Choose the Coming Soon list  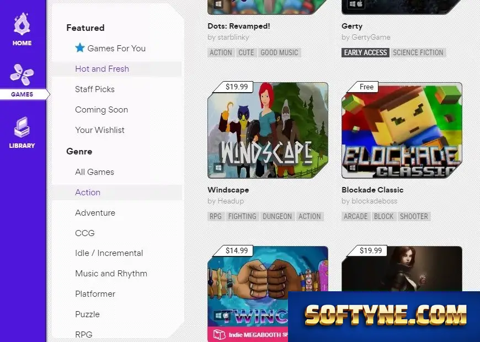(x=102, y=110)
